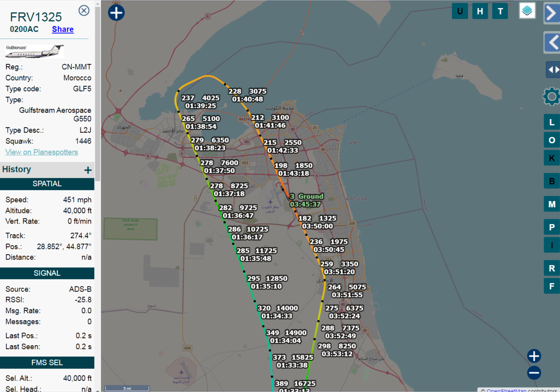The image size is (560, 392).
Task: Toggle the K map button
Action: point(552,158)
